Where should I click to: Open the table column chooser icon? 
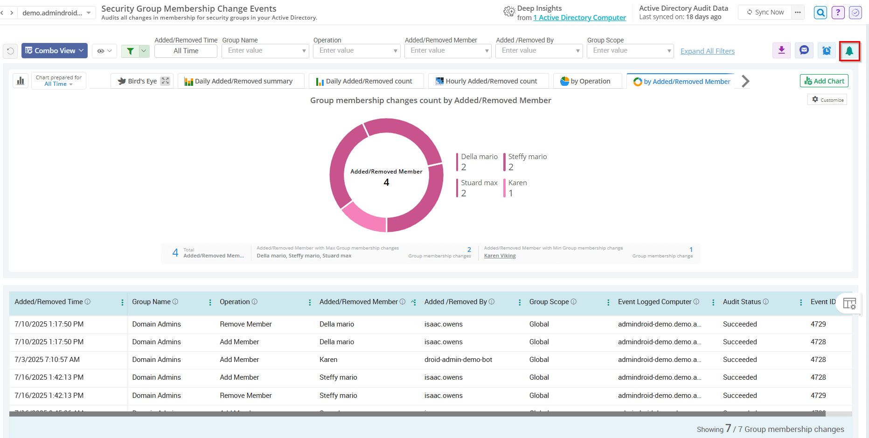tap(850, 303)
